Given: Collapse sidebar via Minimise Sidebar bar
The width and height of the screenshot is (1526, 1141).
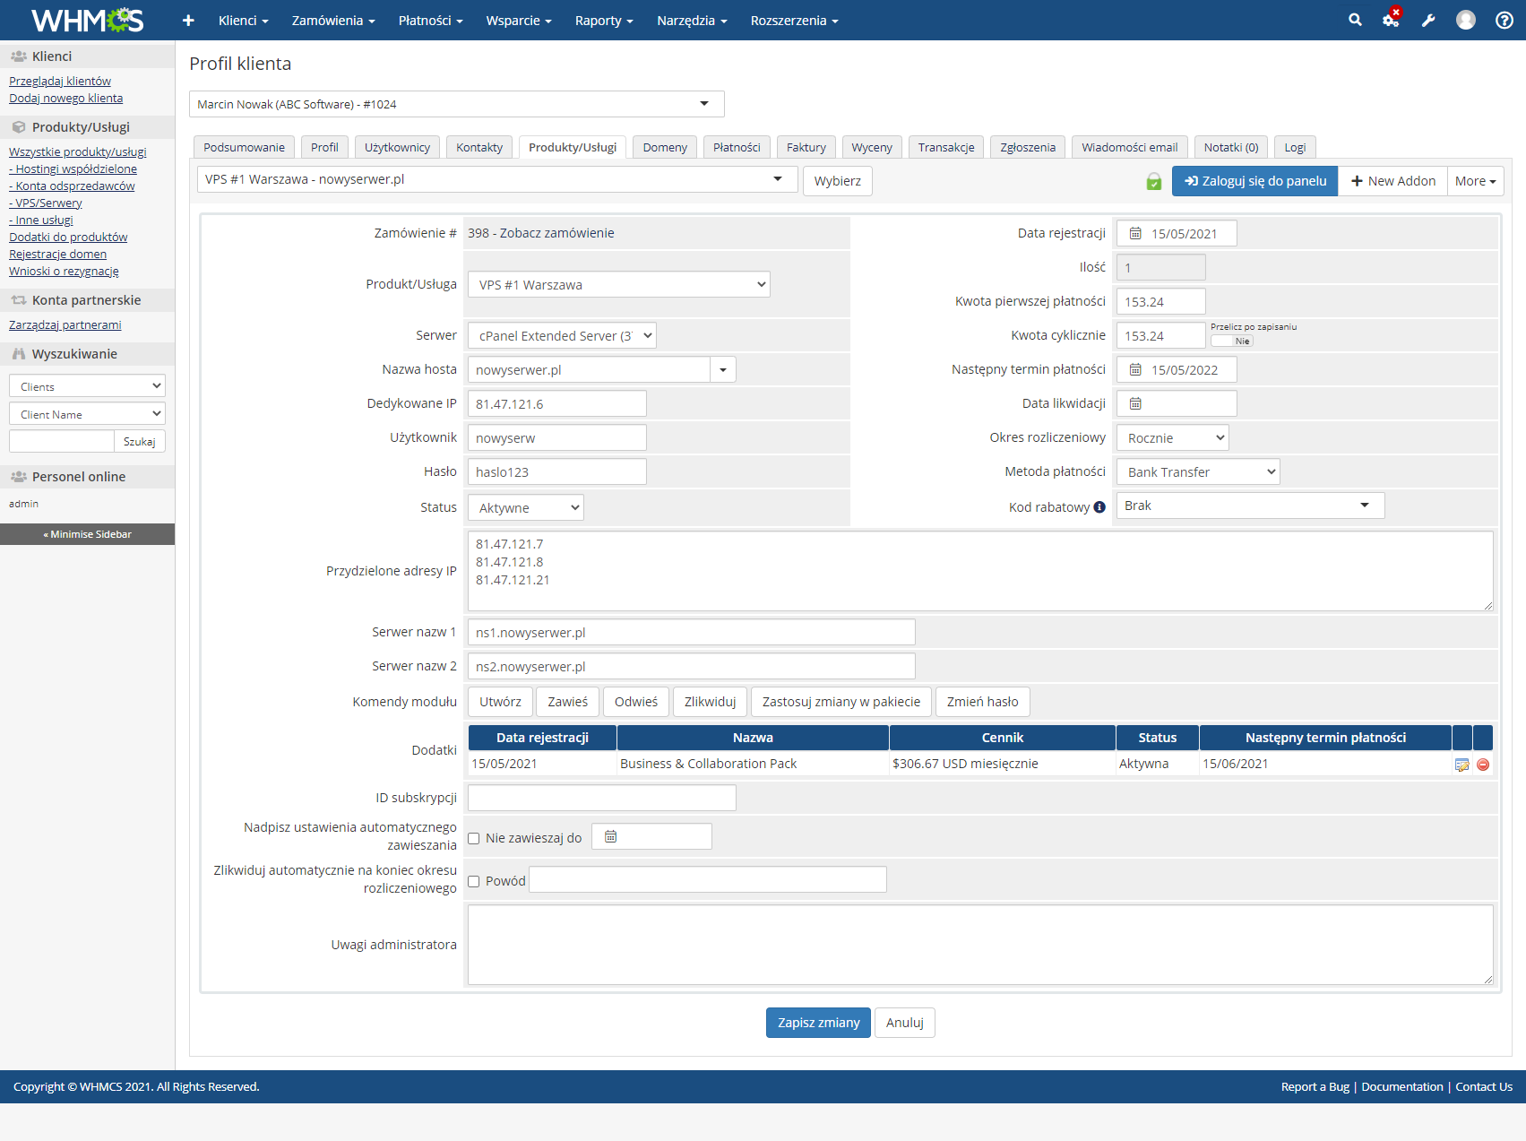Looking at the screenshot, I should coord(87,533).
